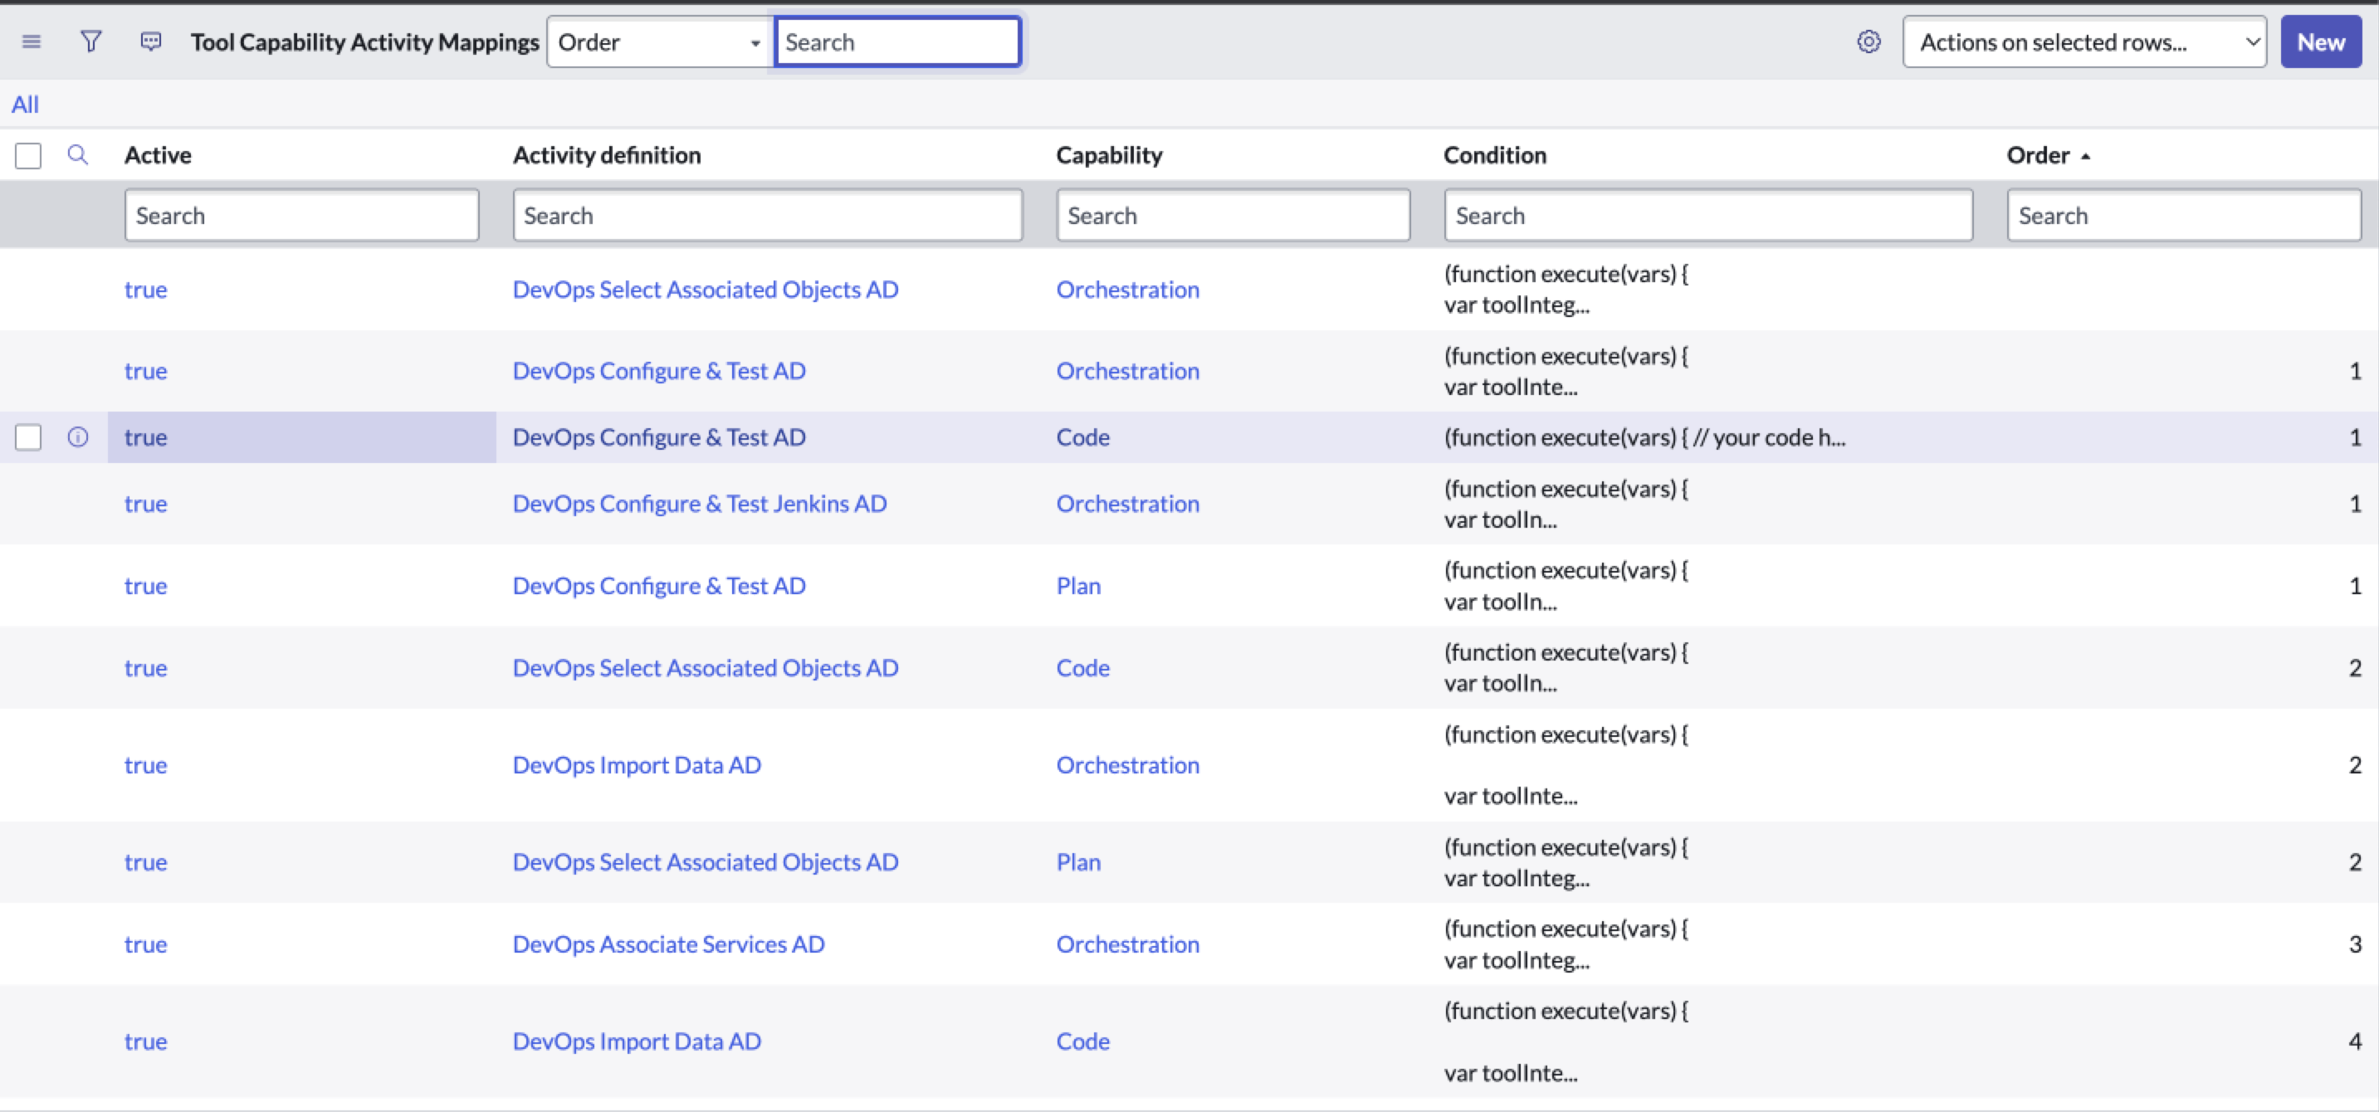The image size is (2379, 1112).
Task: Open DevOps Associate Services AD link
Action: point(669,944)
